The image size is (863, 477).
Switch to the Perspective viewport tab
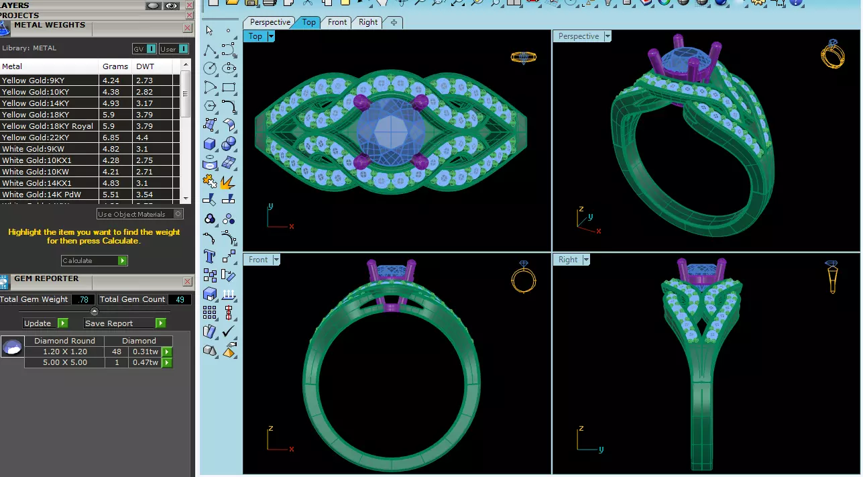pyautogui.click(x=270, y=22)
